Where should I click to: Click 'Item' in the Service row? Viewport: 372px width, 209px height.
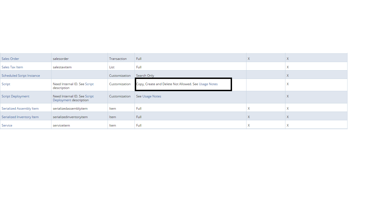(112, 125)
